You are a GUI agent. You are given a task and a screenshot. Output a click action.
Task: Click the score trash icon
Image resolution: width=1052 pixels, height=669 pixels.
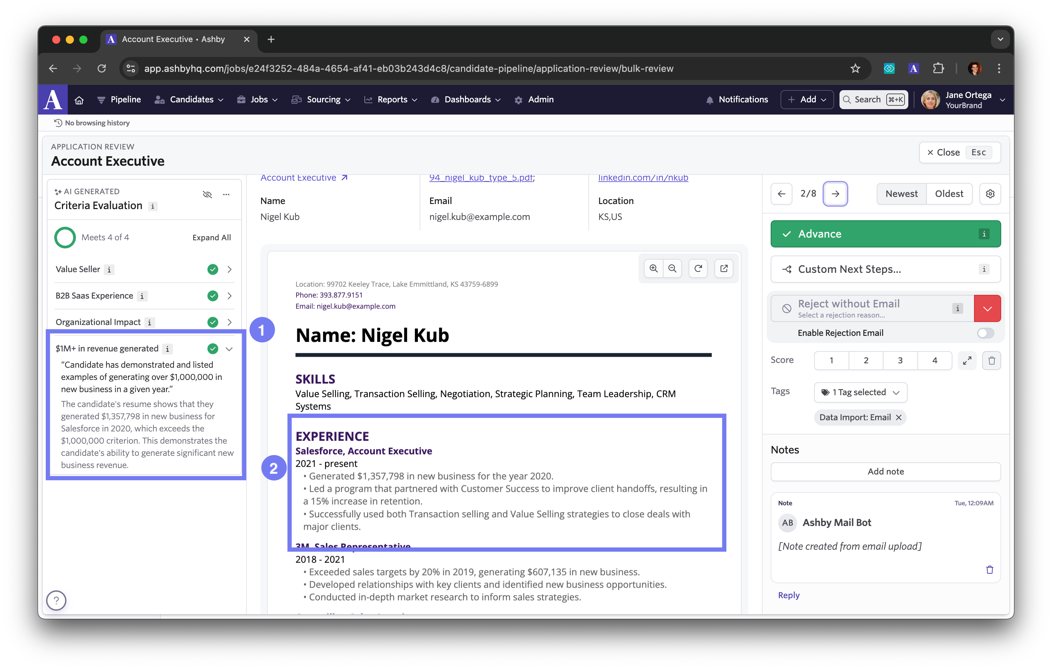tap(991, 361)
